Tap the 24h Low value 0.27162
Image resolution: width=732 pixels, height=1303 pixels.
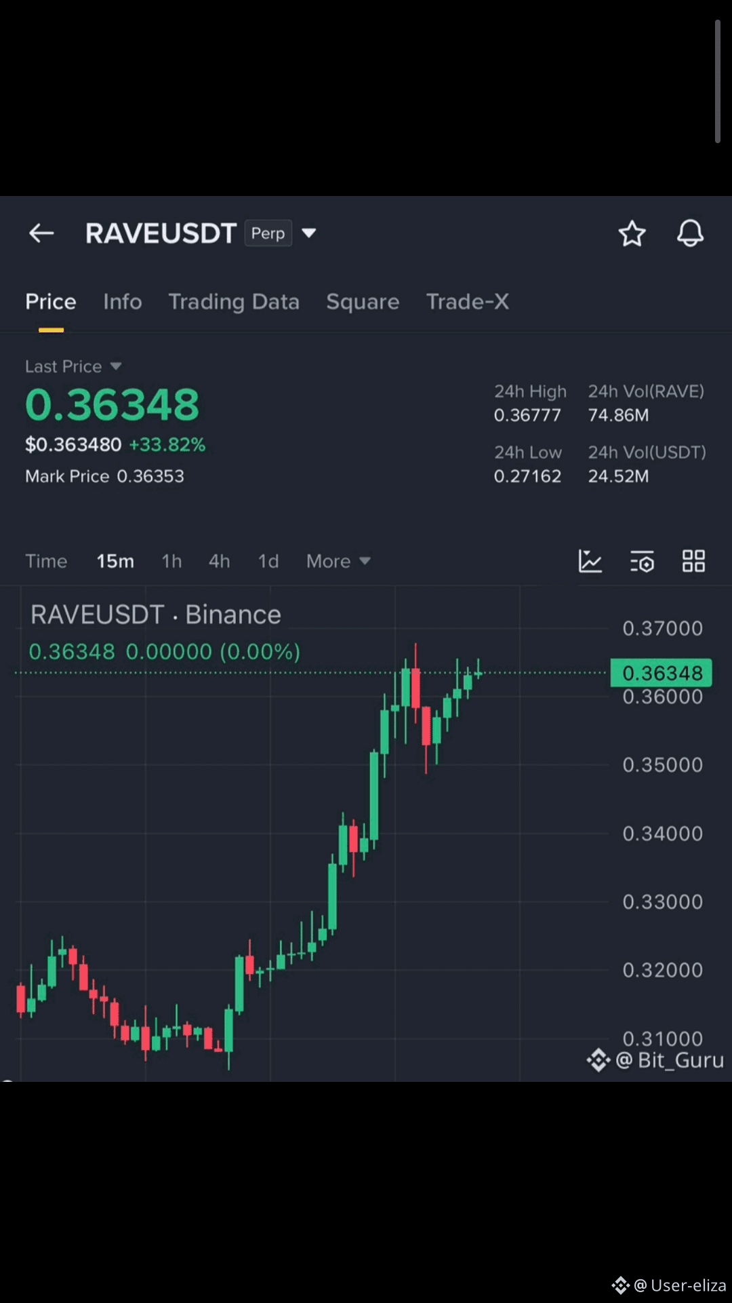coord(527,476)
